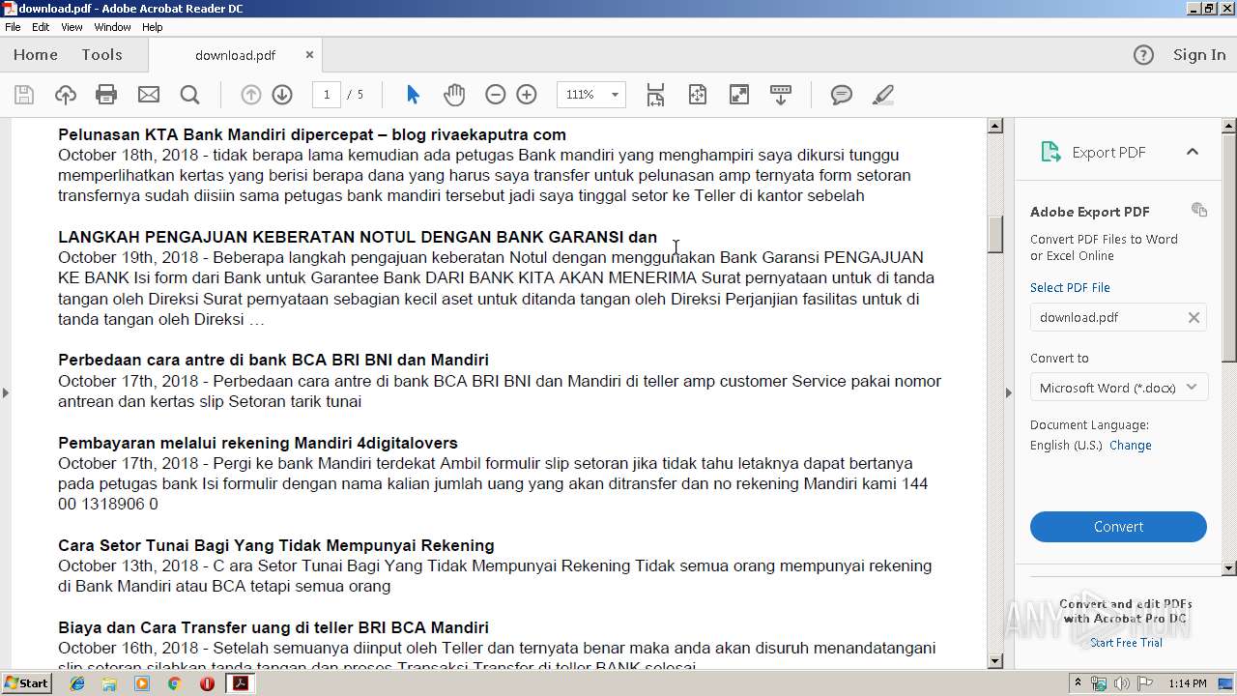Zoom out with minus icon
This screenshot has width=1237, height=696.
click(x=496, y=95)
